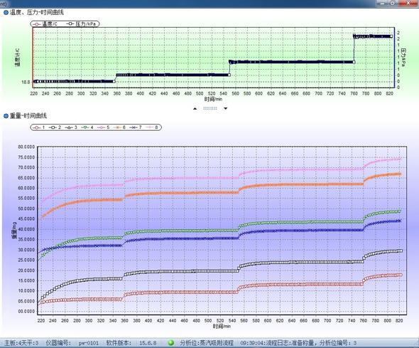This screenshot has width=419, height=348.
Task: Collapse upper chart with the up arrow
Action: [195, 108]
